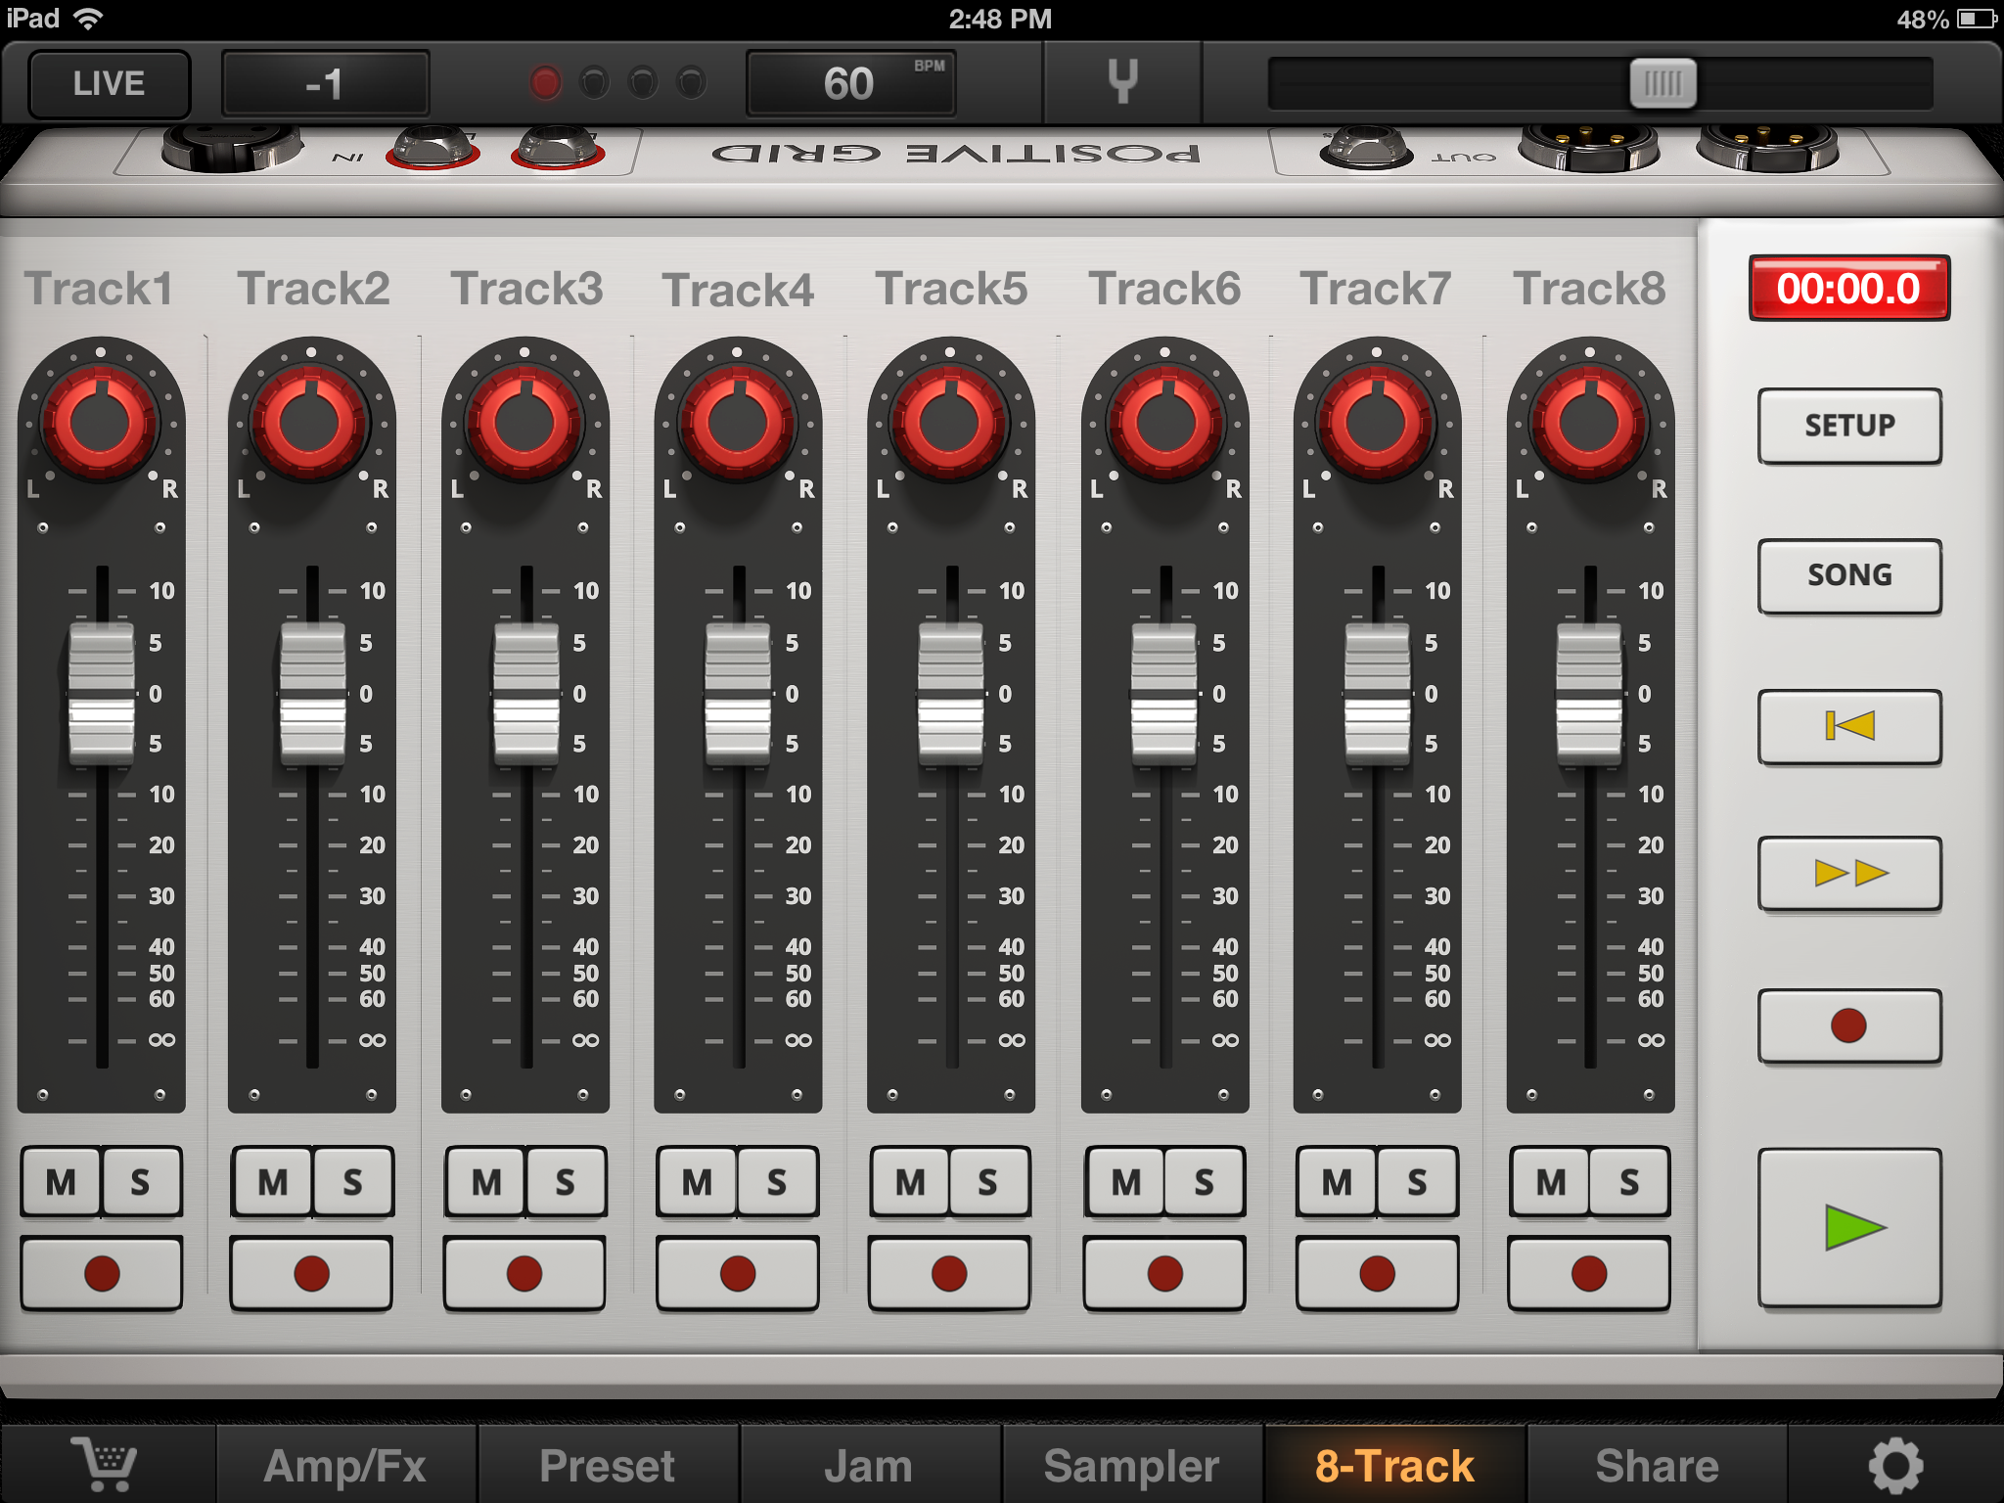Arm Track1 for recording
The height and width of the screenshot is (1503, 2004).
pos(102,1274)
